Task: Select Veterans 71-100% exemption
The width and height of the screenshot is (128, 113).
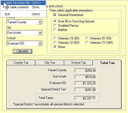Action: 87,43
